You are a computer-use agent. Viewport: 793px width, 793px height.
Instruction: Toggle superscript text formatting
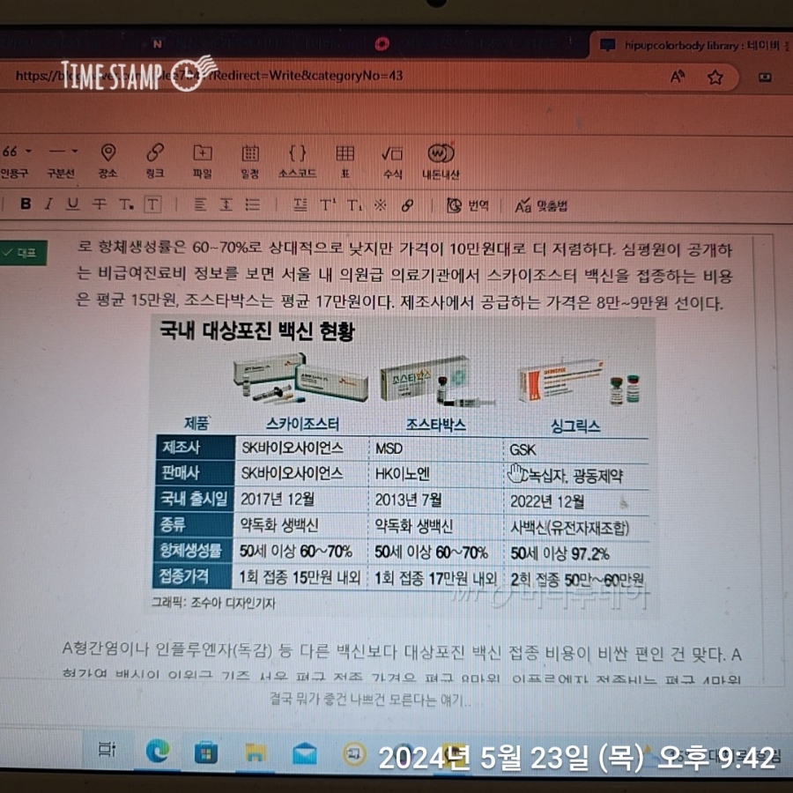pos(327,204)
